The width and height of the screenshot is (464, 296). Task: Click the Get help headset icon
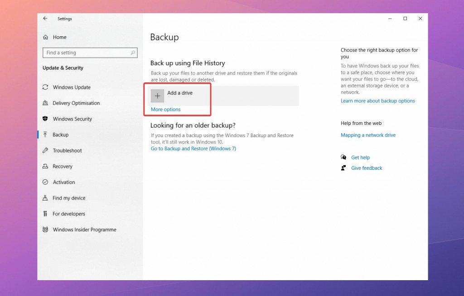343,157
